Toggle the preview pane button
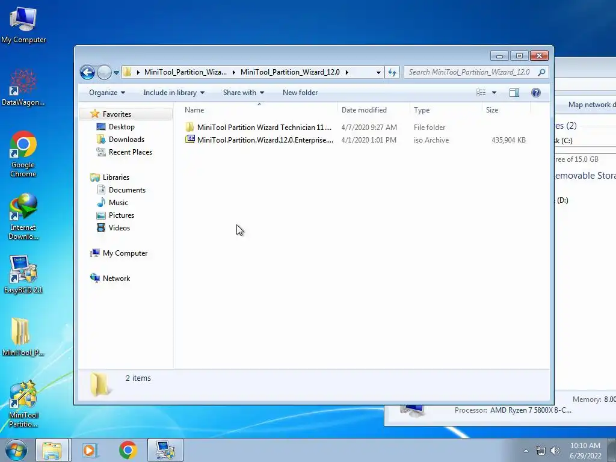Viewport: 616px width, 462px height. [514, 93]
